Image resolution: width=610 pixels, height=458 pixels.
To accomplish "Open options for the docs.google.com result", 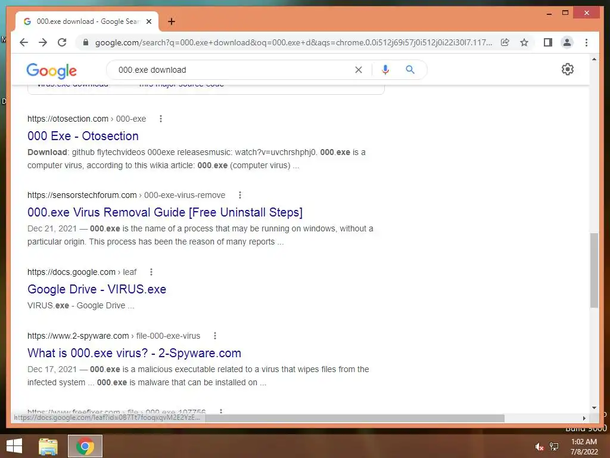I will [151, 272].
